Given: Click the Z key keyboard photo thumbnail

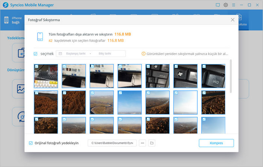Looking at the screenshot, I should (x=157, y=76).
